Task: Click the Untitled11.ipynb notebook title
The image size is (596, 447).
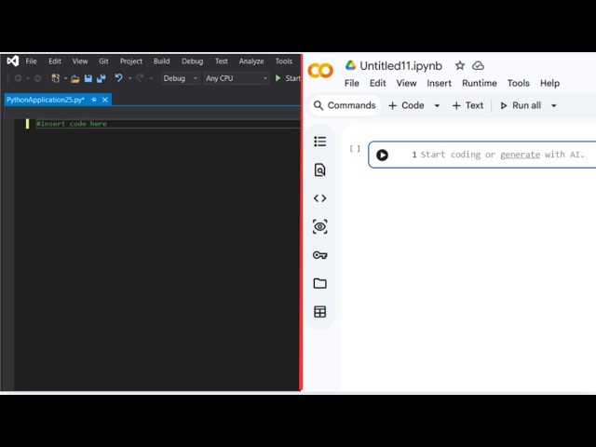Action: point(400,66)
